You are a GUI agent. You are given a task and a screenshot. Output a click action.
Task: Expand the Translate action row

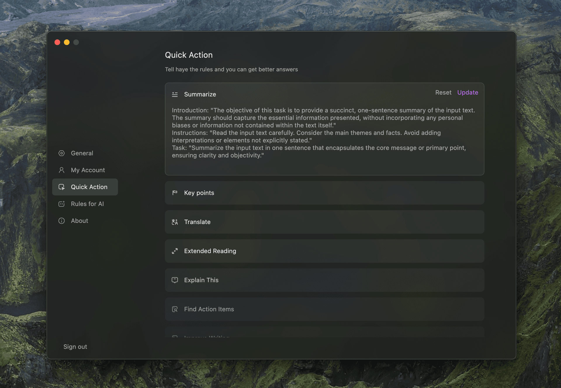324,222
